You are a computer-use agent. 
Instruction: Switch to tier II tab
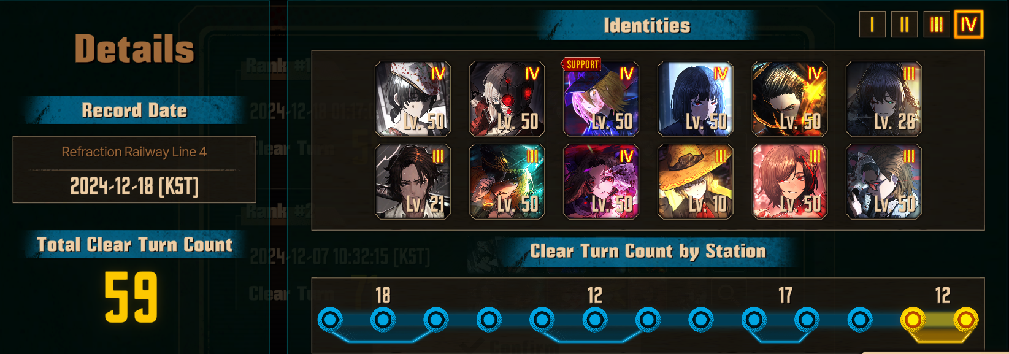pyautogui.click(x=904, y=25)
